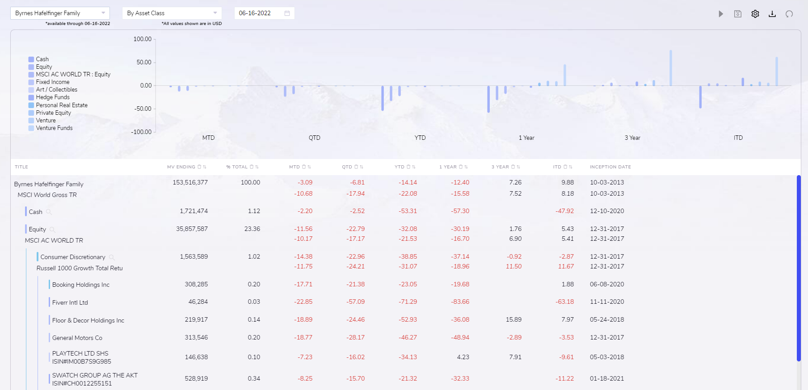Collapse the Equity asset class row
The image size is (808, 390).
(x=37, y=229)
